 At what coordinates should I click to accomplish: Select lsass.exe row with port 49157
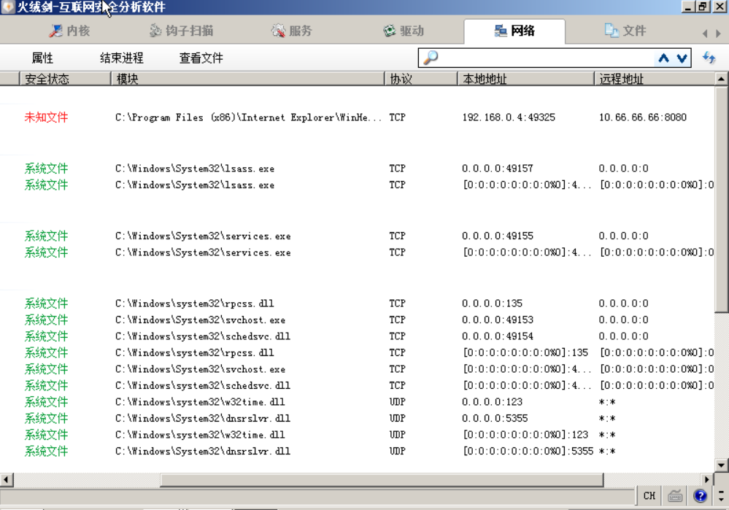point(357,169)
